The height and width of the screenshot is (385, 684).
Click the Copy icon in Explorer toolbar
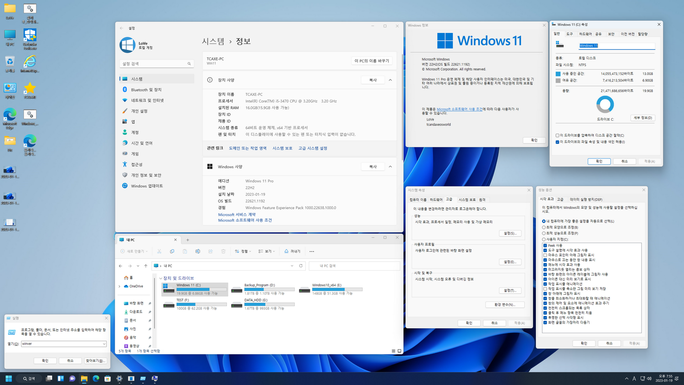tap(172, 251)
